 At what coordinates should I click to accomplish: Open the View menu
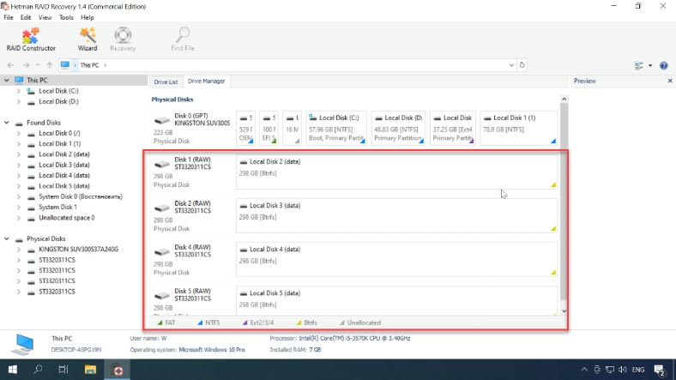pyautogui.click(x=45, y=18)
